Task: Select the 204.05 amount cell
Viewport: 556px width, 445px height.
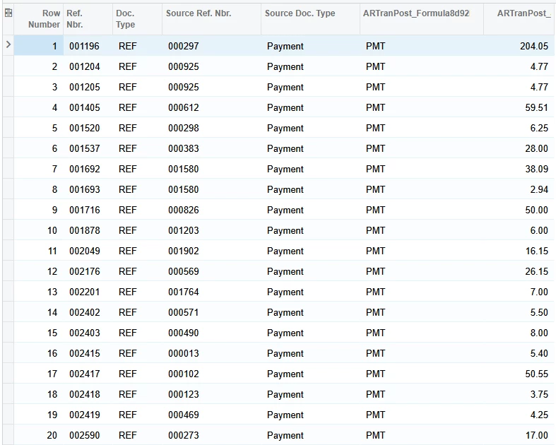Action: (519, 46)
